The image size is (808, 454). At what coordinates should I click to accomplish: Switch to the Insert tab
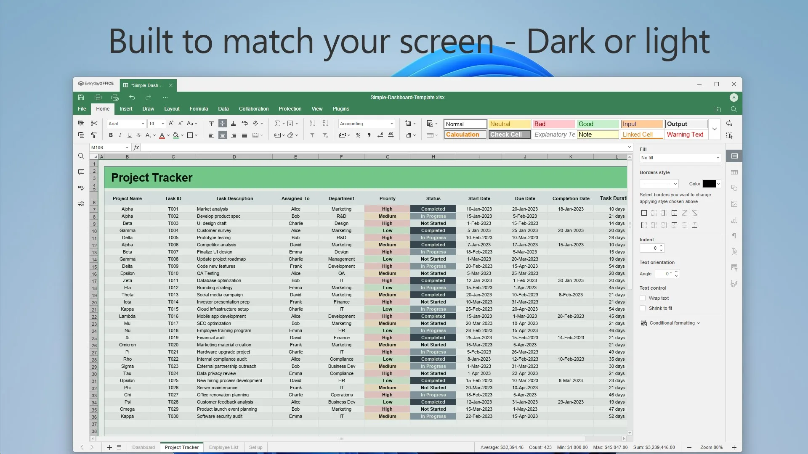(126, 109)
